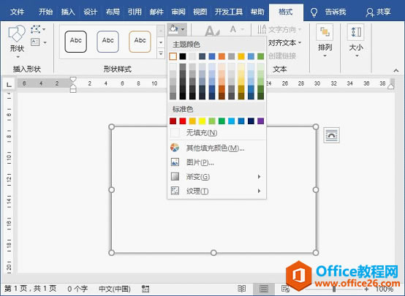This screenshot has height=296, width=405.
Task: Open the Arrange (排列) icon
Action: [x=325, y=32]
